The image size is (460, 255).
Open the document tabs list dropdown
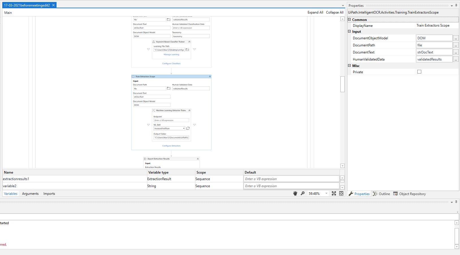point(343,5)
